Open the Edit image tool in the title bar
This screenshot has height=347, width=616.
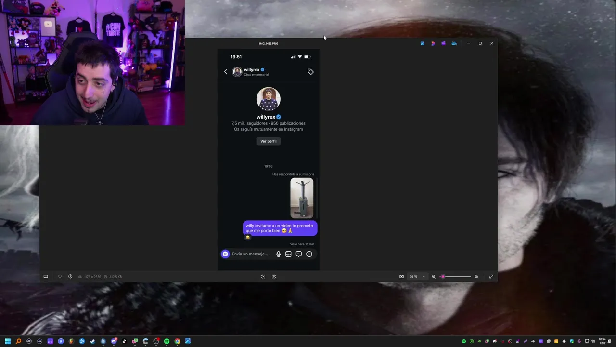pos(422,43)
